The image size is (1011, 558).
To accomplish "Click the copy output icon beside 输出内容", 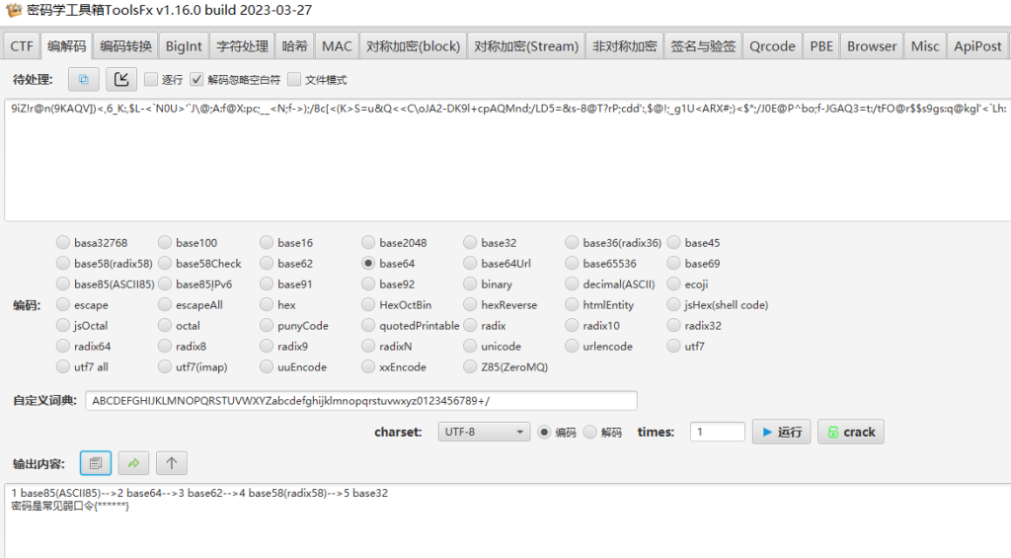I will [95, 462].
